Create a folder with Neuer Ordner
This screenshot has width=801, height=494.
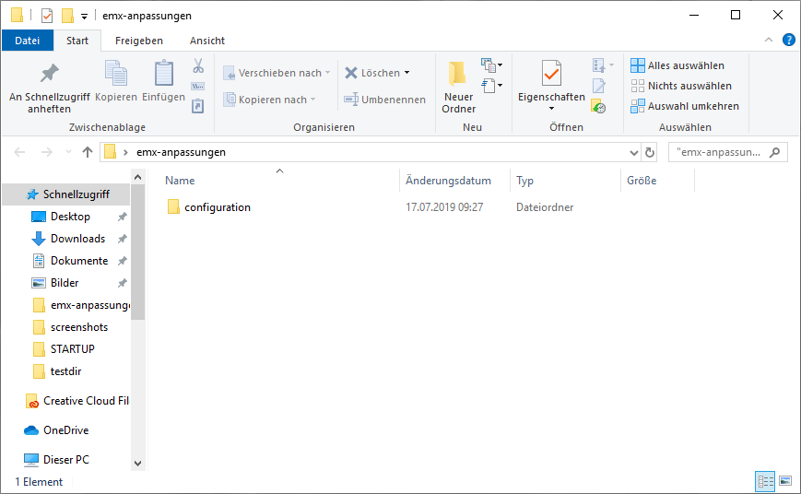coord(458,88)
